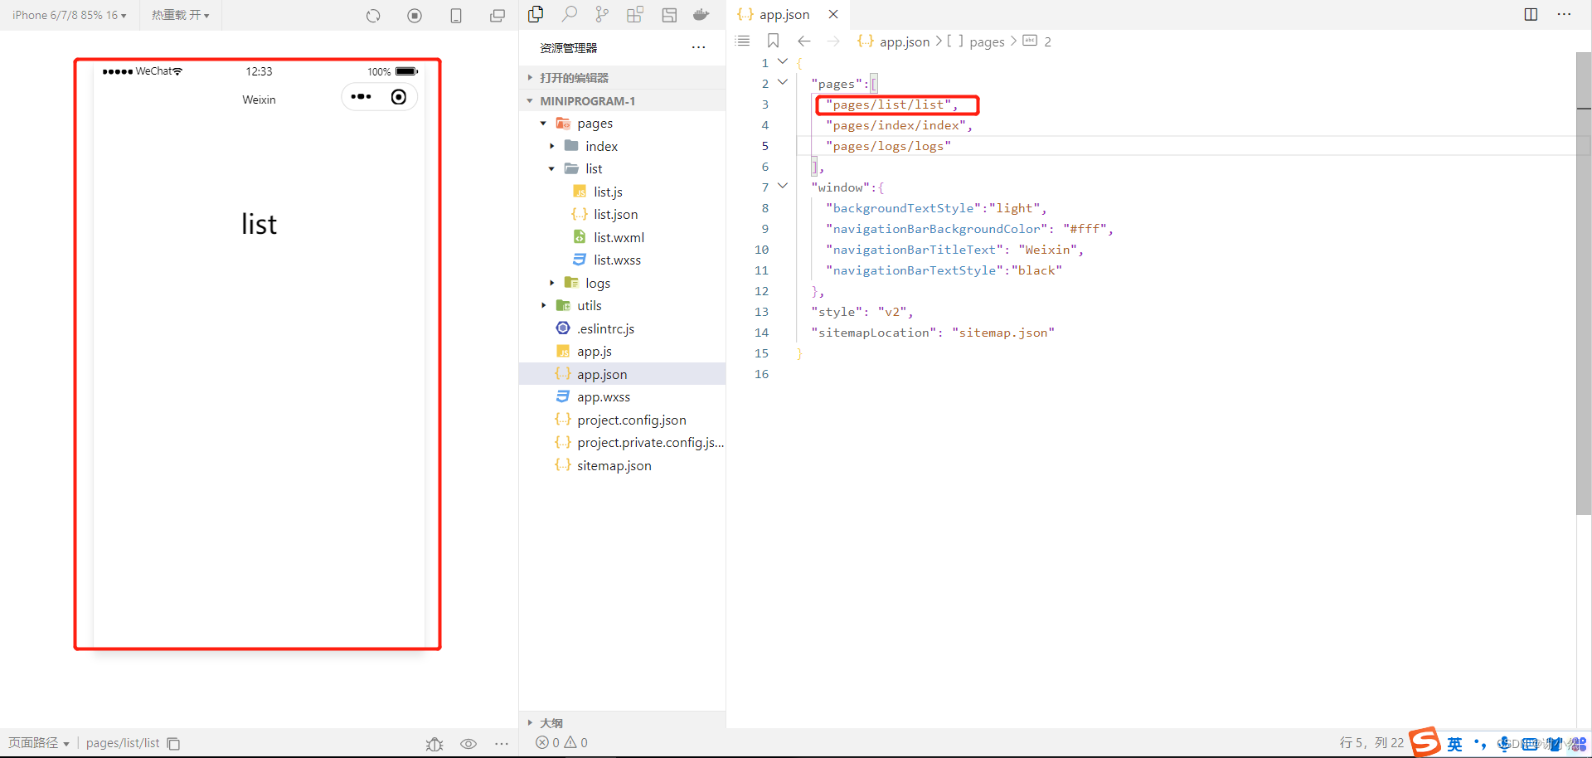Click the errors and warnings counter

click(x=561, y=742)
